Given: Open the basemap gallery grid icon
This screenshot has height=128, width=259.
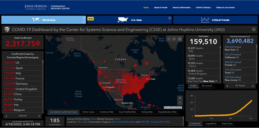Looking at the screenshot, I should 180,39.
